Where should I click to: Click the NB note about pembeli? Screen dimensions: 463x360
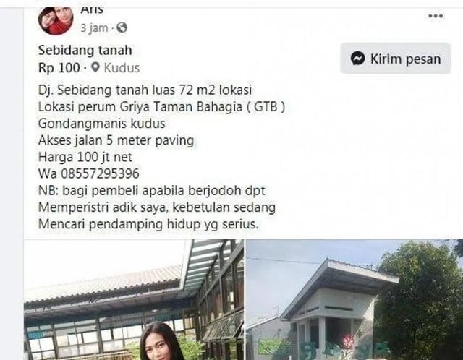(157, 207)
